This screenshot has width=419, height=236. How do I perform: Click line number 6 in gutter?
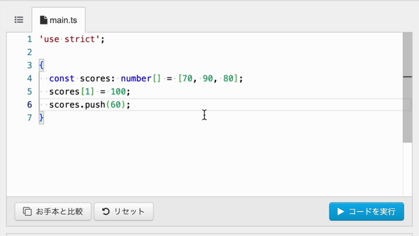[x=29, y=105]
